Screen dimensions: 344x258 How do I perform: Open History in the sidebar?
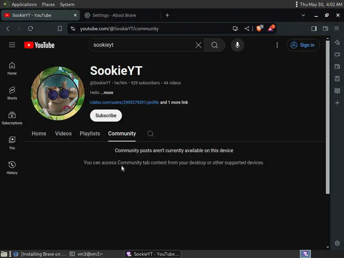tap(12, 168)
